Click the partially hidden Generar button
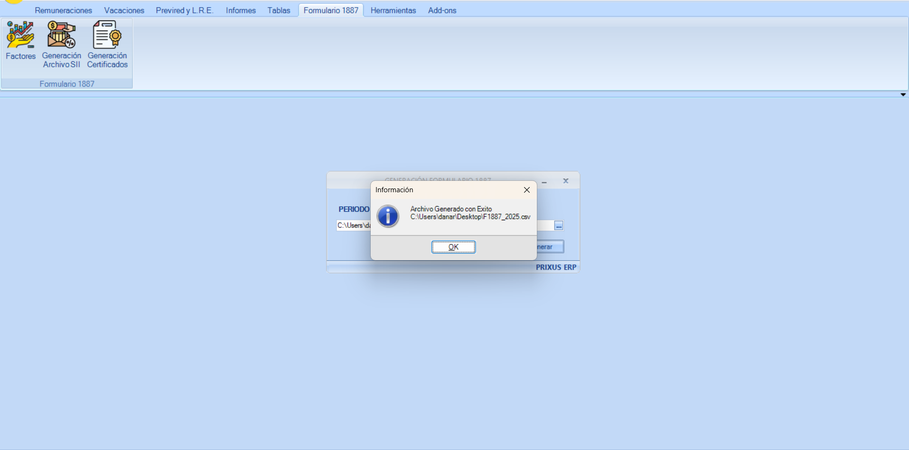The image size is (909, 450). (550, 247)
